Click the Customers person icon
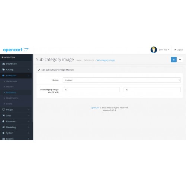 [3, 121]
